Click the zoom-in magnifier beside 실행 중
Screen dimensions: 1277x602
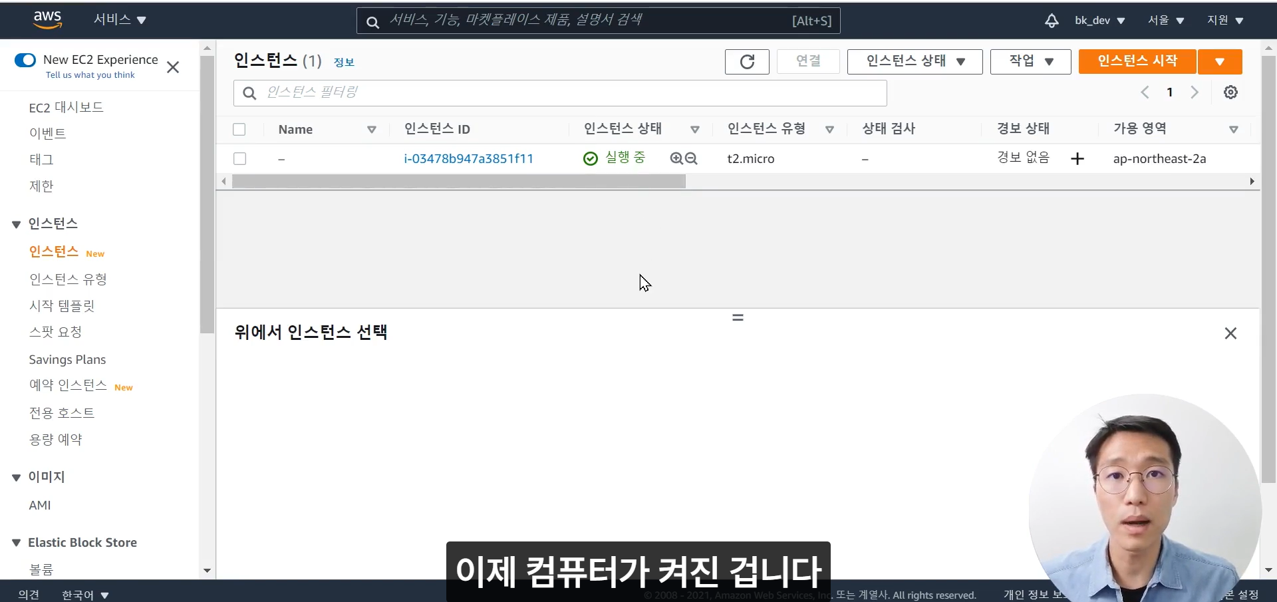[x=676, y=158]
